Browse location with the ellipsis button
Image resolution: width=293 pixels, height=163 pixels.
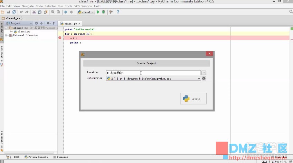[x=204, y=73]
